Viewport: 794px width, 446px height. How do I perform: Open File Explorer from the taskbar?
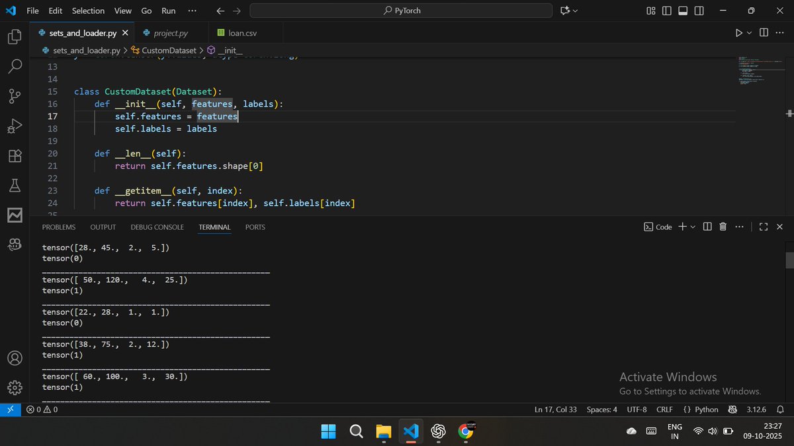[383, 431]
